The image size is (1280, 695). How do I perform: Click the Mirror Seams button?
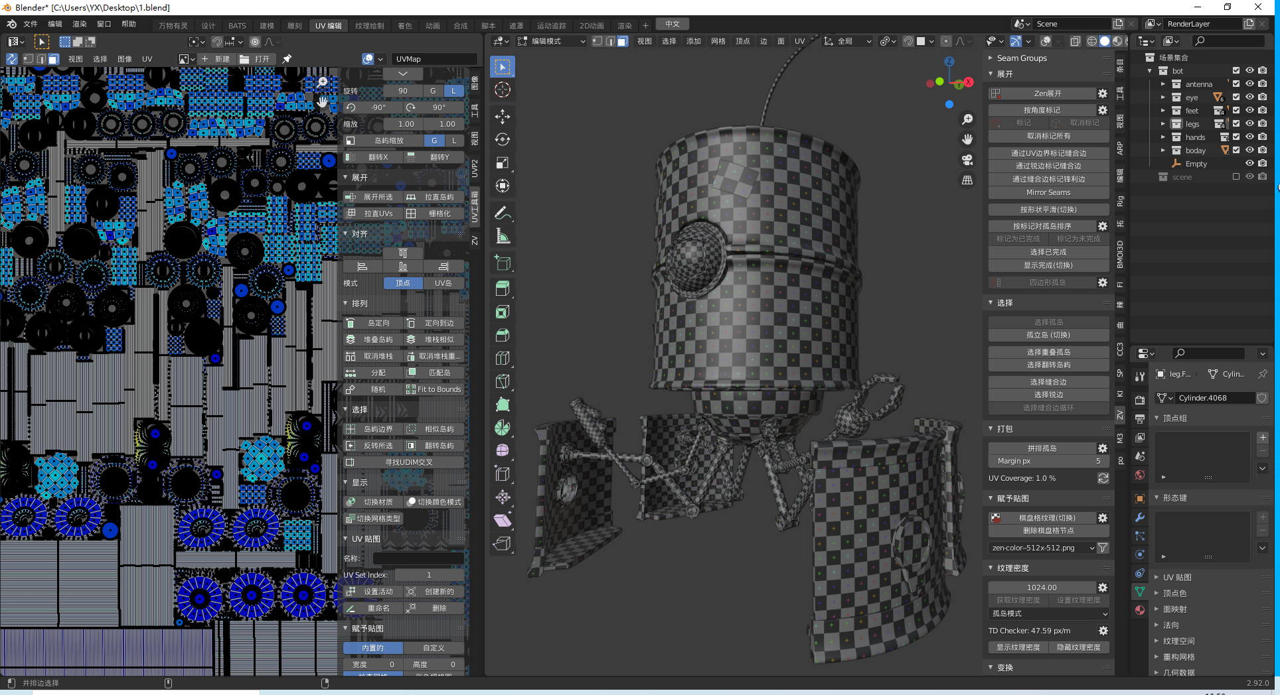[x=1048, y=192]
